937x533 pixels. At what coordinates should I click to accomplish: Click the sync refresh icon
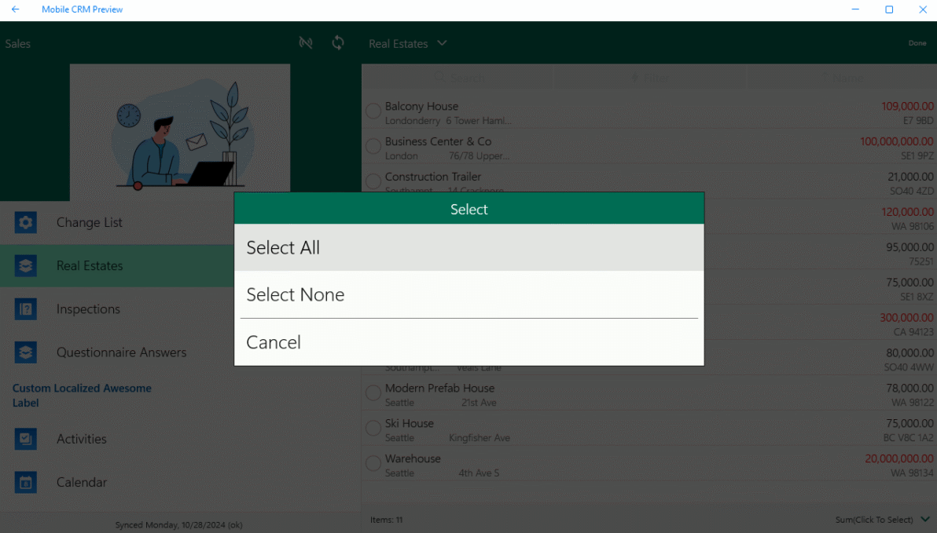click(338, 43)
